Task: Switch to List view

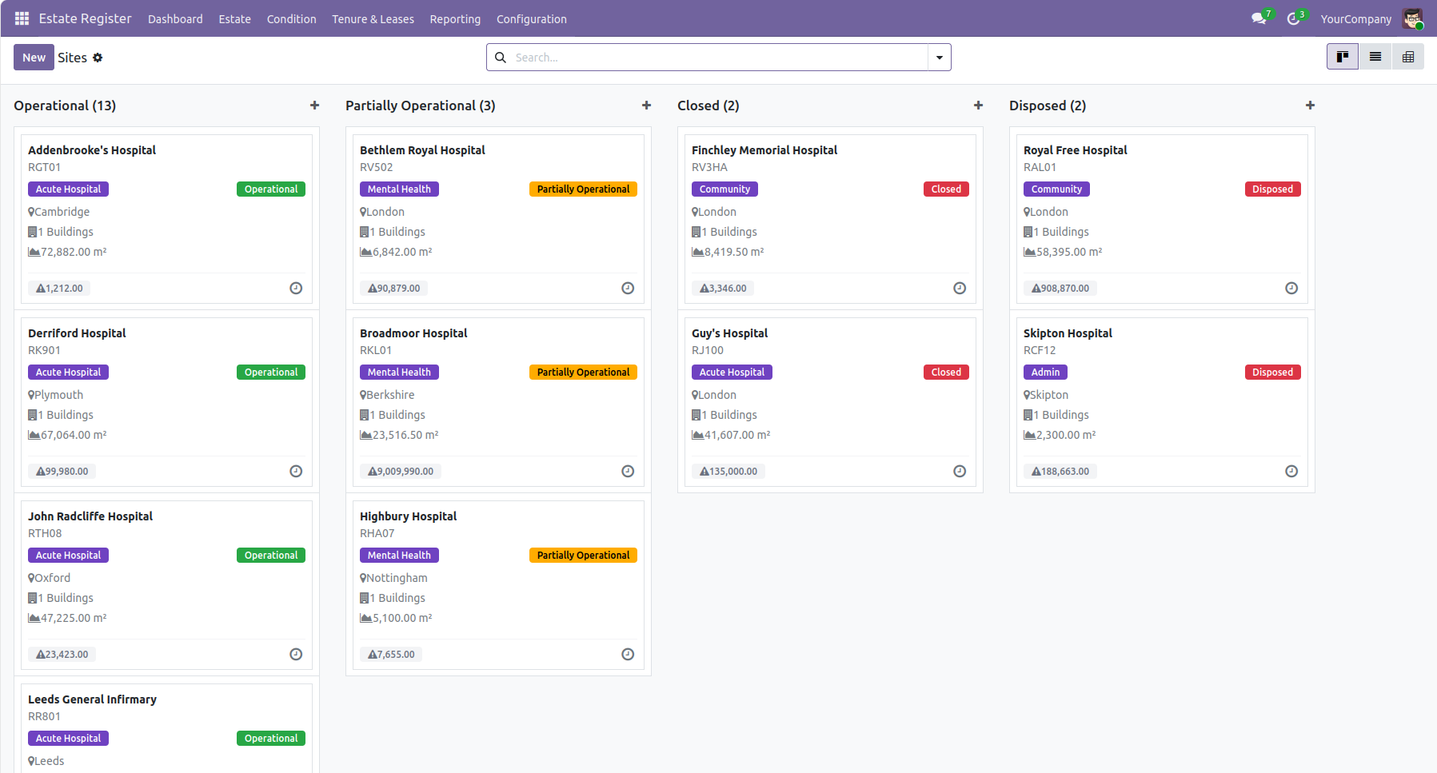Action: [1375, 57]
